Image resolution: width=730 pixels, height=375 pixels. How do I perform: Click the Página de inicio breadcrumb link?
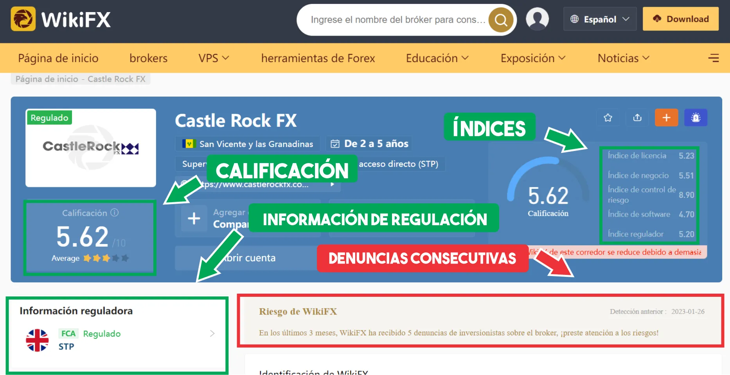[47, 79]
